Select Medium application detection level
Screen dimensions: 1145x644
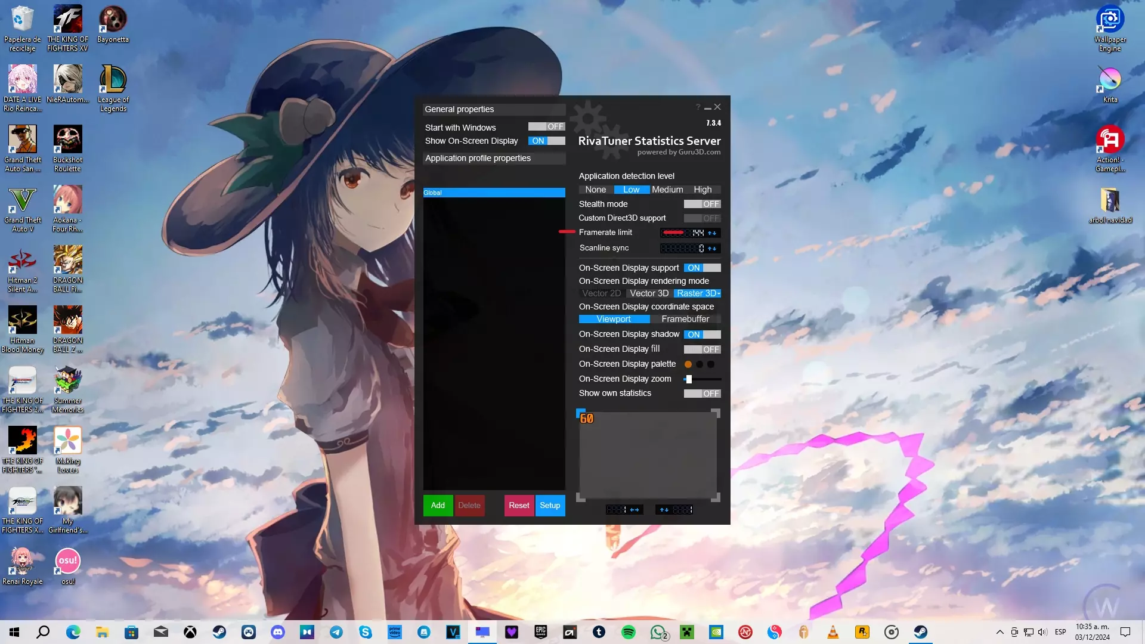pos(667,190)
